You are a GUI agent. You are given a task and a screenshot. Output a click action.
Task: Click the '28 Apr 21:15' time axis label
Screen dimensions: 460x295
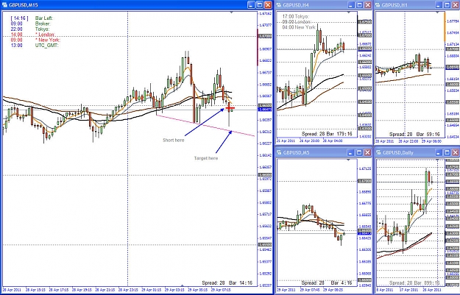point(106,290)
